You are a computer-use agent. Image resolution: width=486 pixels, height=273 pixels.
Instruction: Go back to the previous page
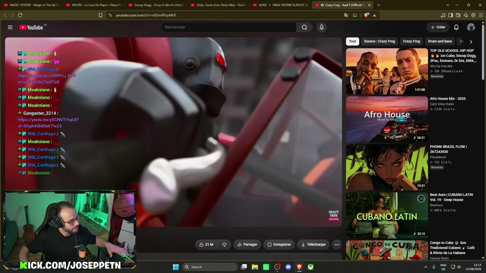coord(5,15)
